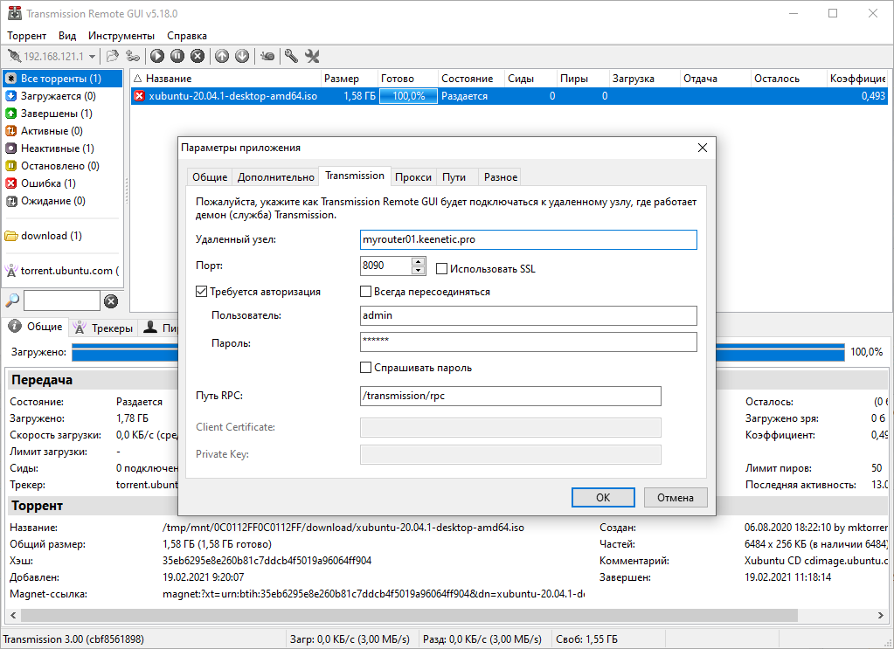Confirm the settings with OK button
This screenshot has height=649, width=894.
(602, 497)
